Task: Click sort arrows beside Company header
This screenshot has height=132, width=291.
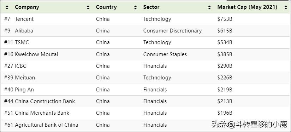Action: point(88,7)
